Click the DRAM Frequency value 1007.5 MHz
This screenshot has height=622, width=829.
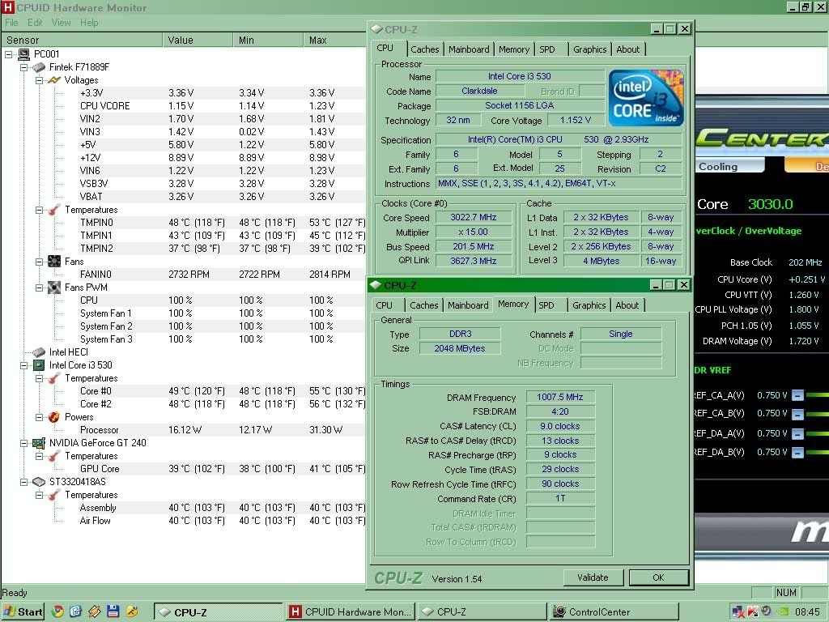point(560,397)
